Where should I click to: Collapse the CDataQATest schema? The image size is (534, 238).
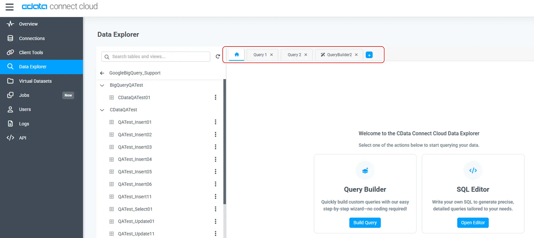click(x=102, y=110)
